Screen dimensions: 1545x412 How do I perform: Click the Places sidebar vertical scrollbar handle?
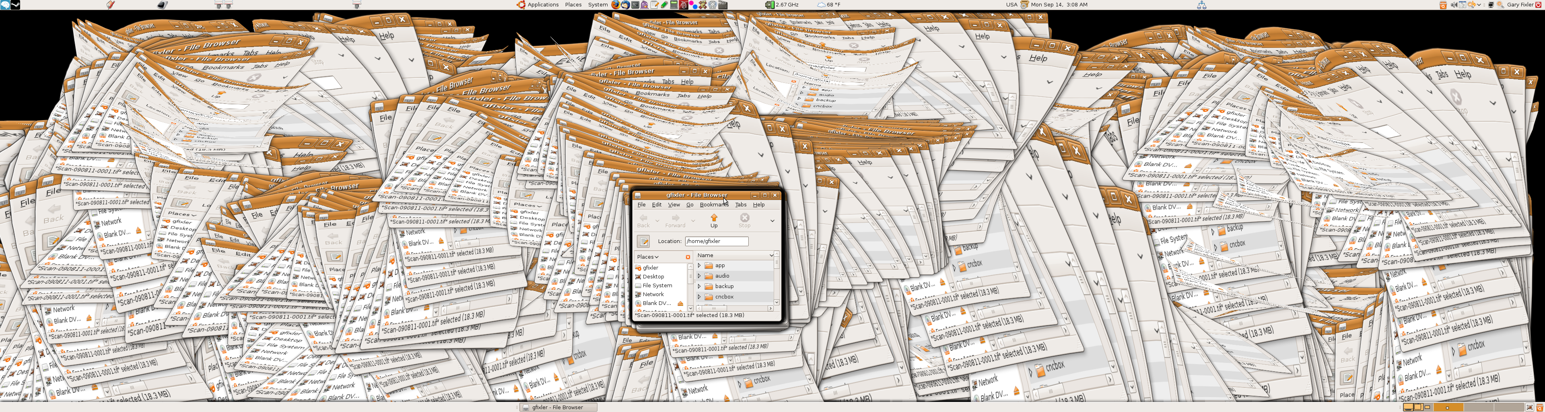point(690,276)
